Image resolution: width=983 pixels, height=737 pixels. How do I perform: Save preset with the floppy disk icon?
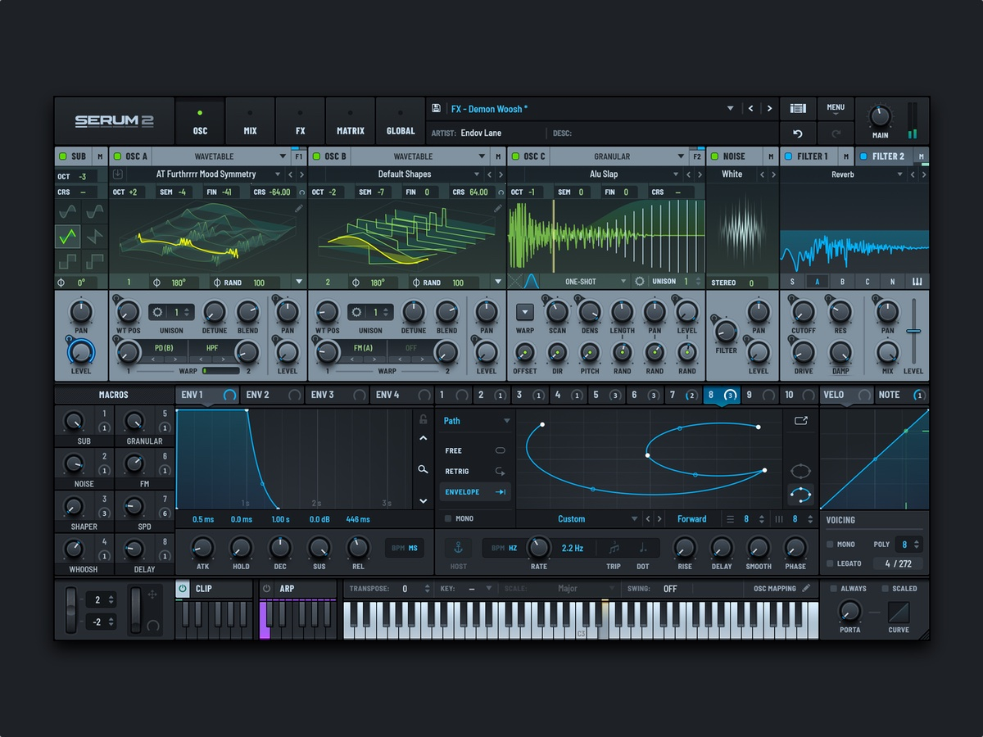[436, 108]
